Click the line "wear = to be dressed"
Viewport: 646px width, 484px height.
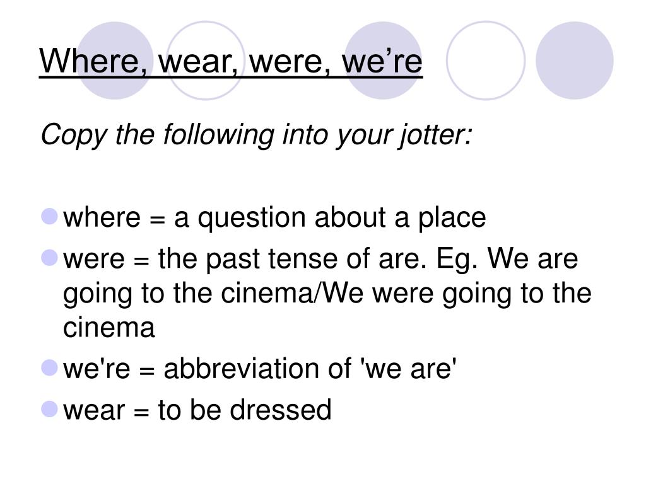pyautogui.click(x=197, y=410)
